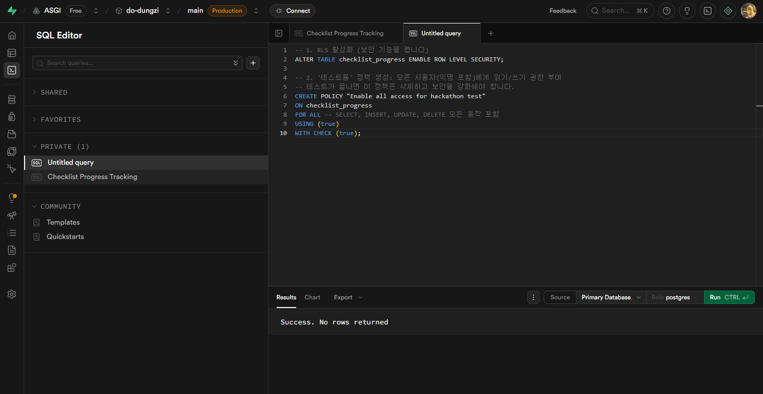Switch to Checklist Progress Tracking tab
This screenshot has height=394, width=763.
pos(344,33)
